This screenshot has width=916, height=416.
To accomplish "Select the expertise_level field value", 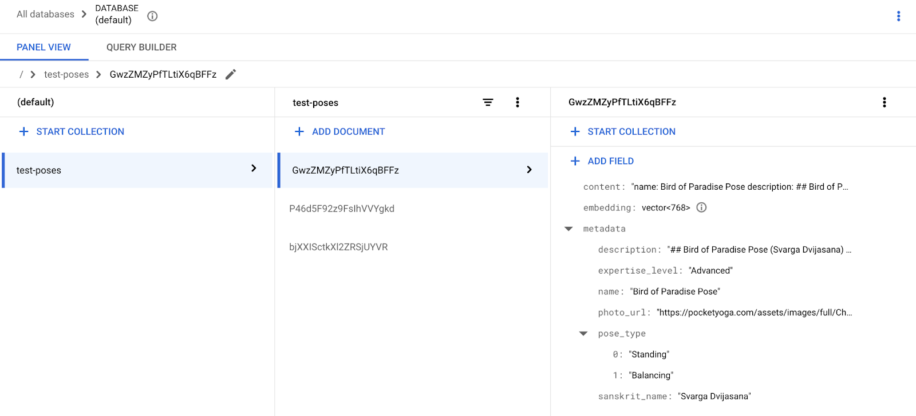I will [710, 271].
